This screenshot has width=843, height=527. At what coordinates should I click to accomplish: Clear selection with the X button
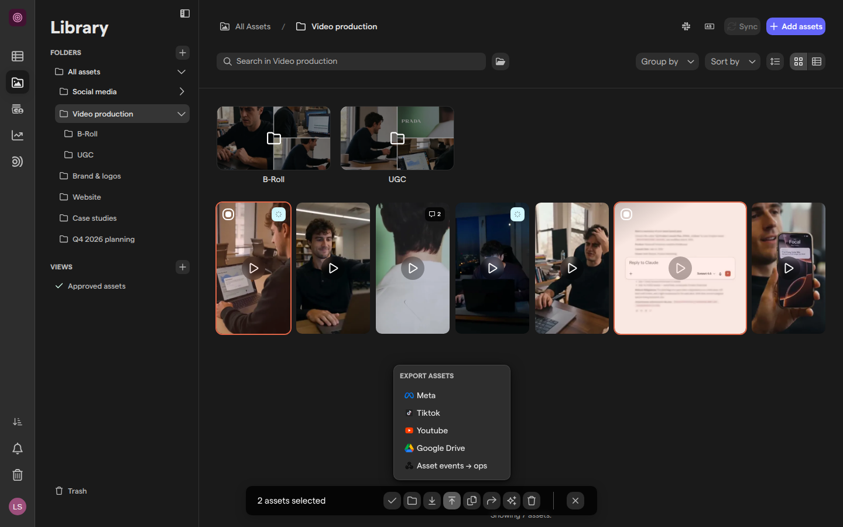tap(575, 501)
